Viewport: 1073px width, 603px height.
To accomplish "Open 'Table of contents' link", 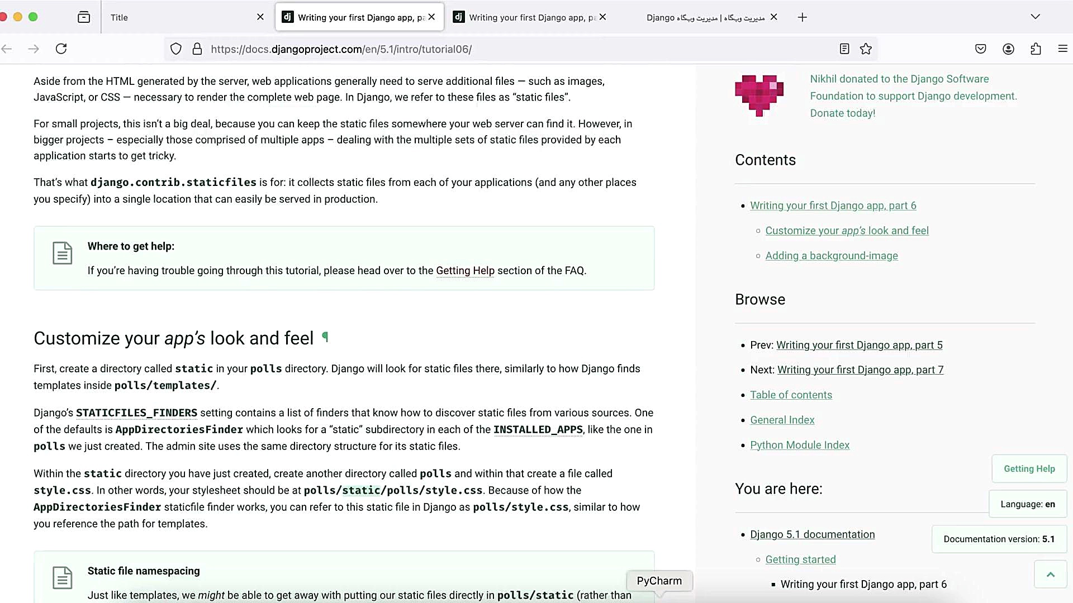I will 791,395.
